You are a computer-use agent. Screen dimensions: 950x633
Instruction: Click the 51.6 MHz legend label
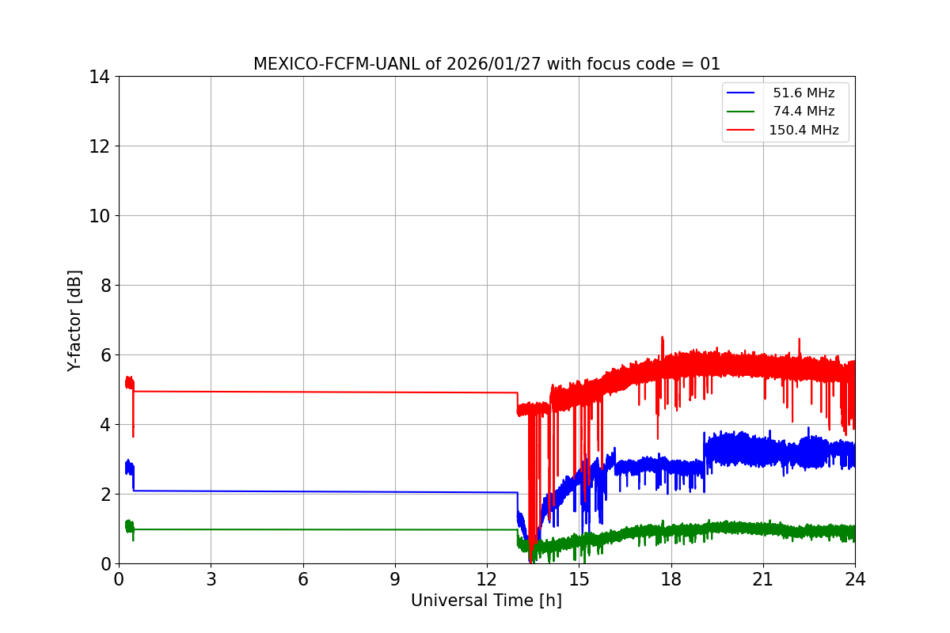click(804, 93)
